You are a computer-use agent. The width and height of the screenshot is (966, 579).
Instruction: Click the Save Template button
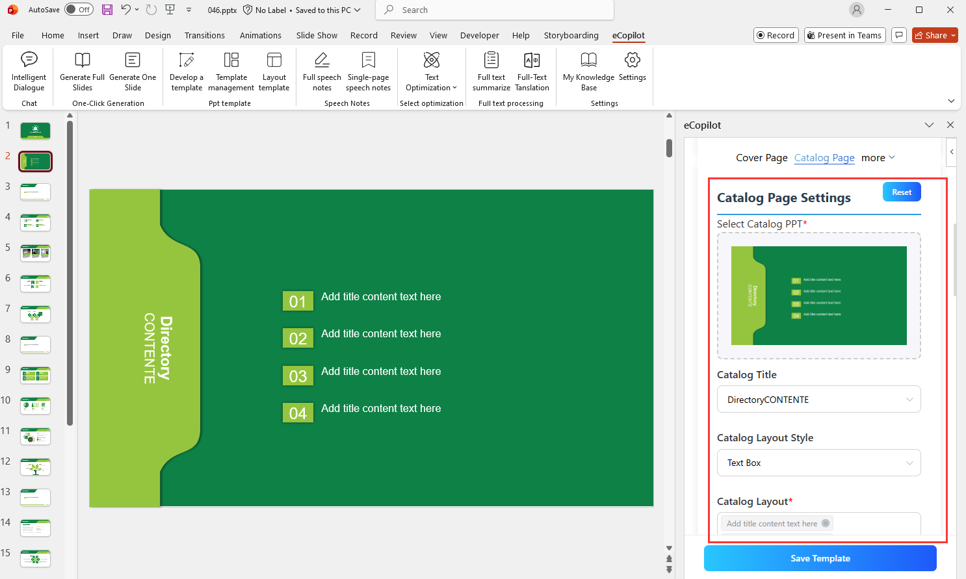click(820, 558)
